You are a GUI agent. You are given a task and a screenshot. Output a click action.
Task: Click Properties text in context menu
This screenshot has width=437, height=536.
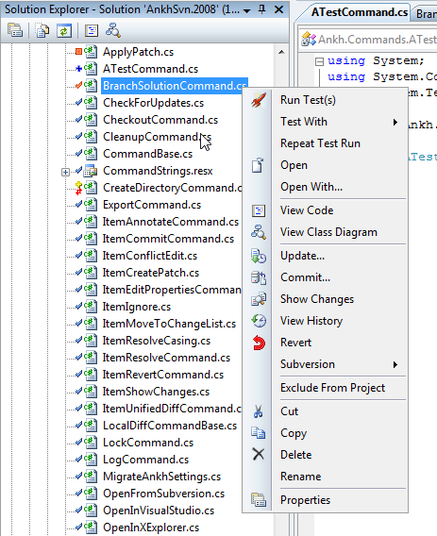pyautogui.click(x=306, y=500)
